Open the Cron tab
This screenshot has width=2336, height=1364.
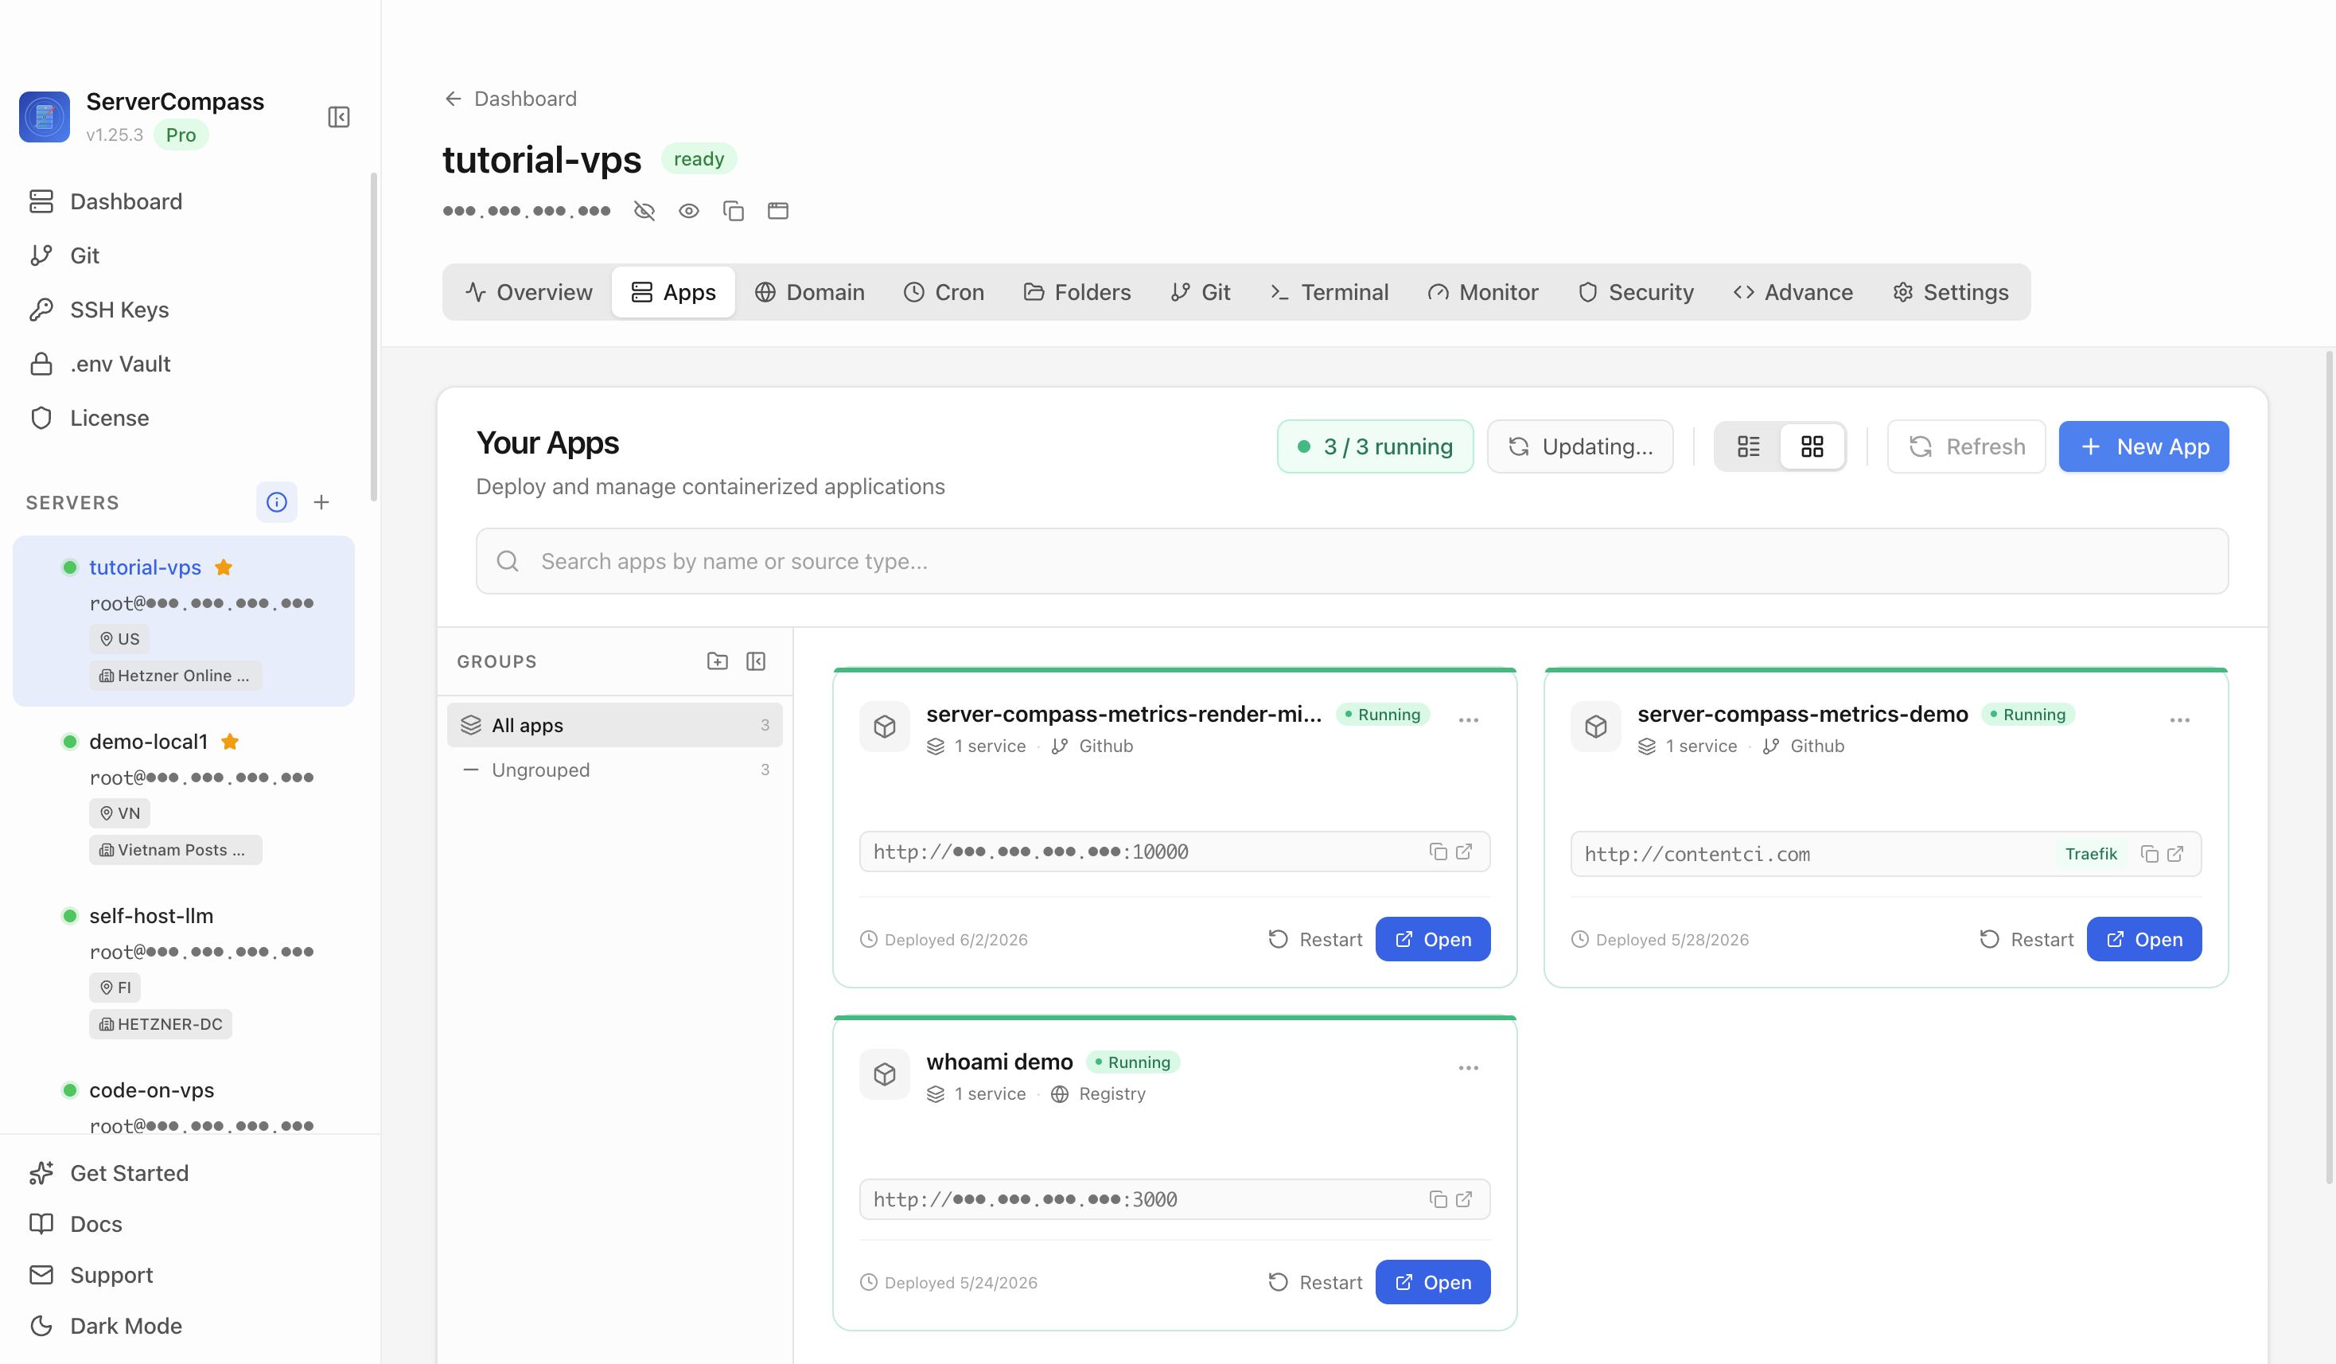click(x=944, y=292)
